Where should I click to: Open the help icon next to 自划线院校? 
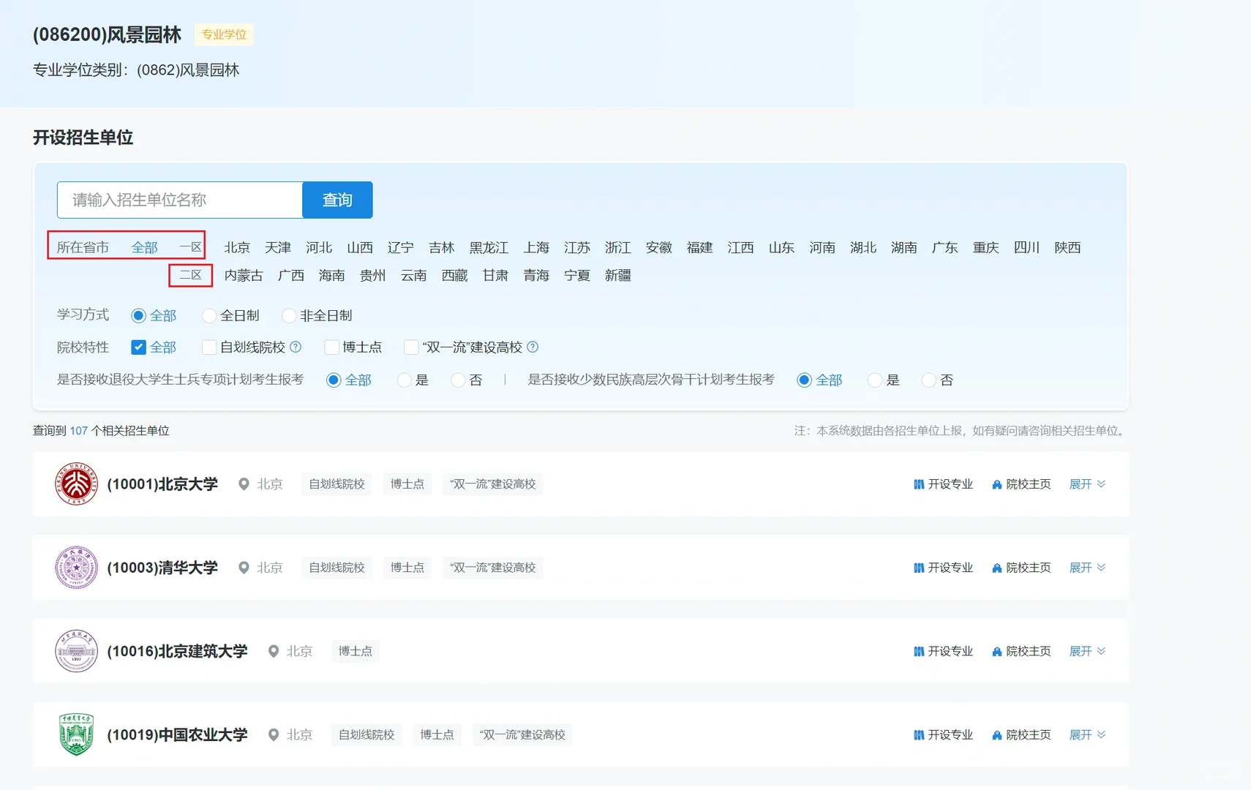coord(296,347)
